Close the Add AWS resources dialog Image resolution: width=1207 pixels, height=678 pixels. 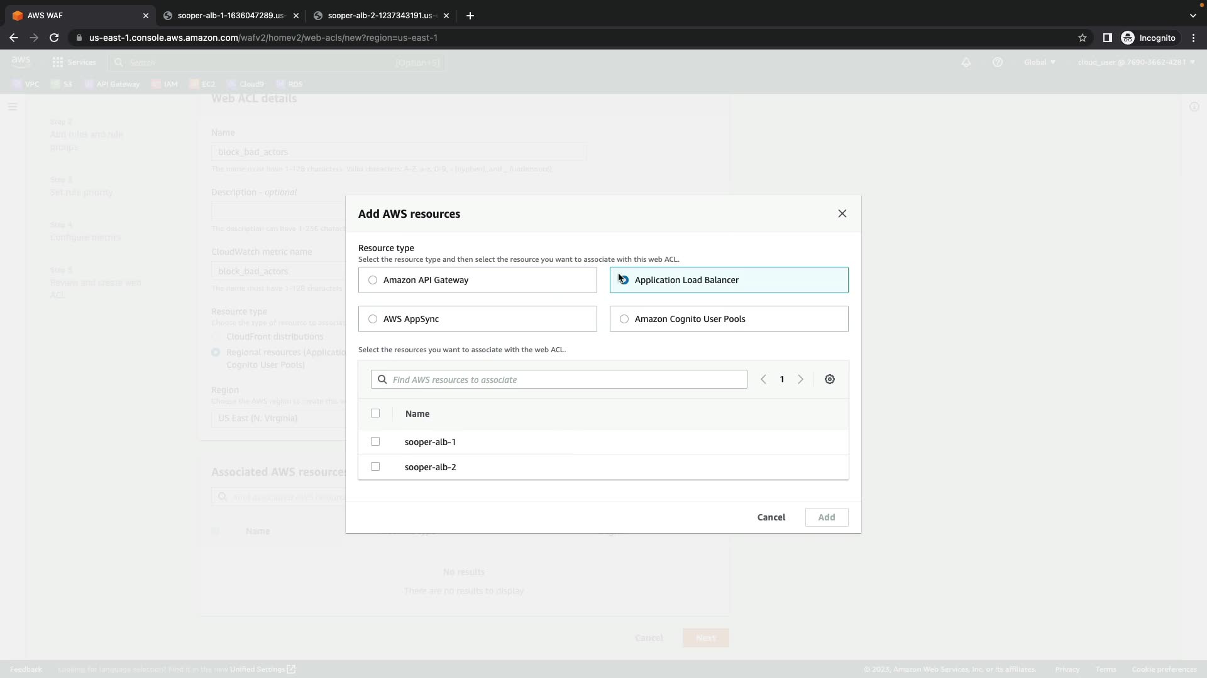click(842, 214)
